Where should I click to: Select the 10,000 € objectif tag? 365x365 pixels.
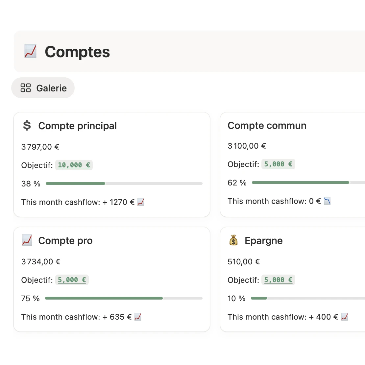(74, 165)
